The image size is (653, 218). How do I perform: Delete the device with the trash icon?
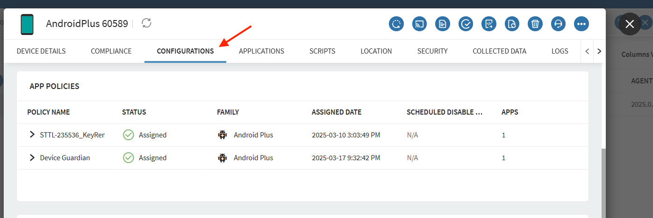(x=535, y=24)
